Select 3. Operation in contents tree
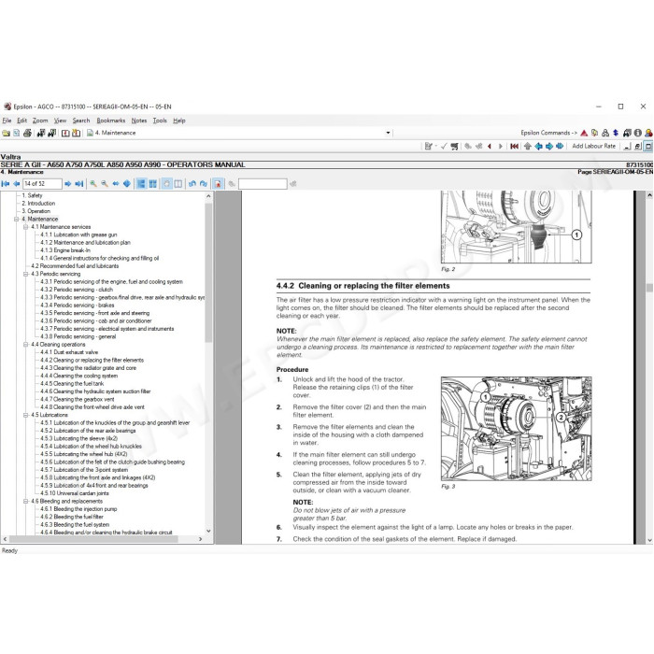Screen dimensions: 654x654 coord(36,211)
